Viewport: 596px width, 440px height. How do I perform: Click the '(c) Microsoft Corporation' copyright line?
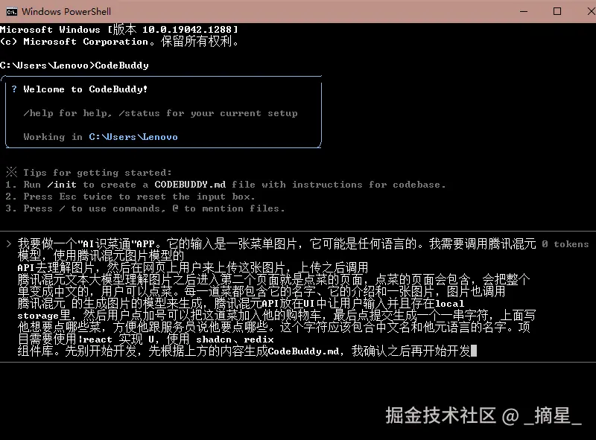coord(119,42)
